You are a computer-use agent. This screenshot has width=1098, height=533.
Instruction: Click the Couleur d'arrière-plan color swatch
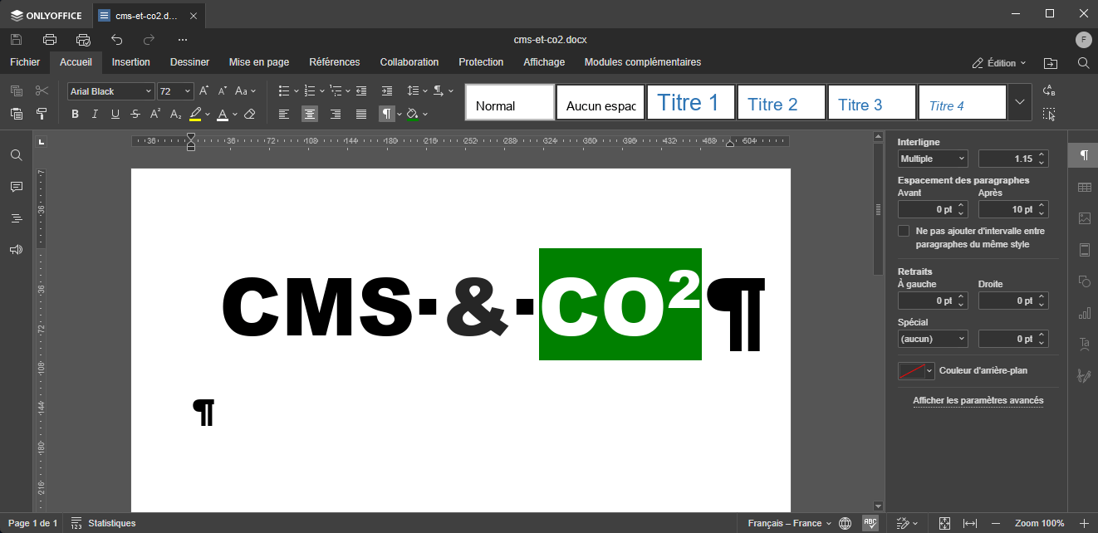[x=911, y=370]
